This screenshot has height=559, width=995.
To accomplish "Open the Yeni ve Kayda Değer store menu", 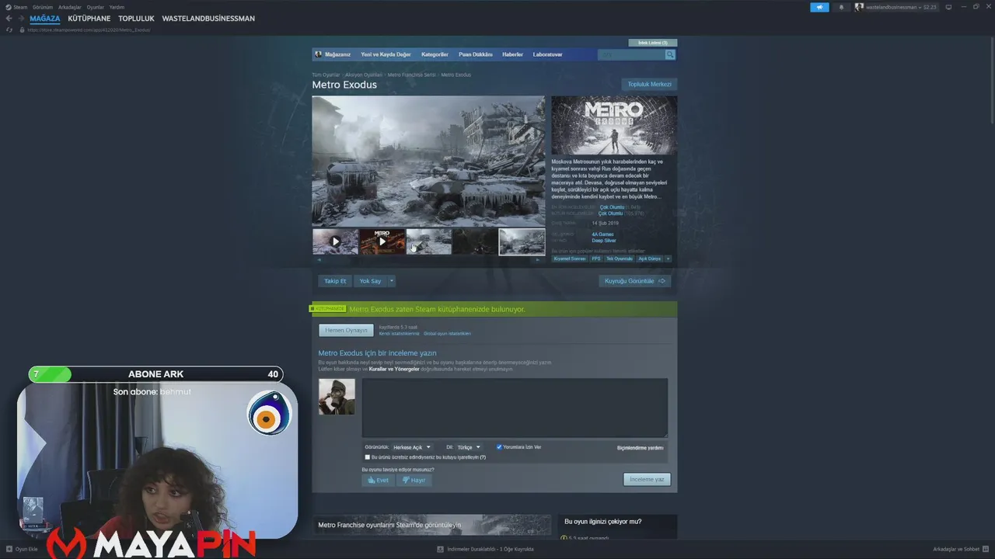I will (x=386, y=54).
